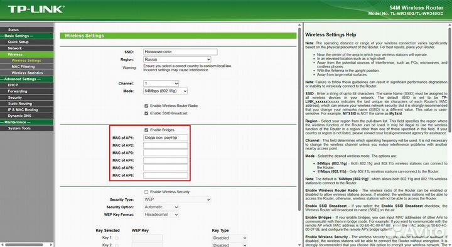Open WEP Key Format dropdown Hexadecimal
452x247 pixels.
click(x=161, y=214)
